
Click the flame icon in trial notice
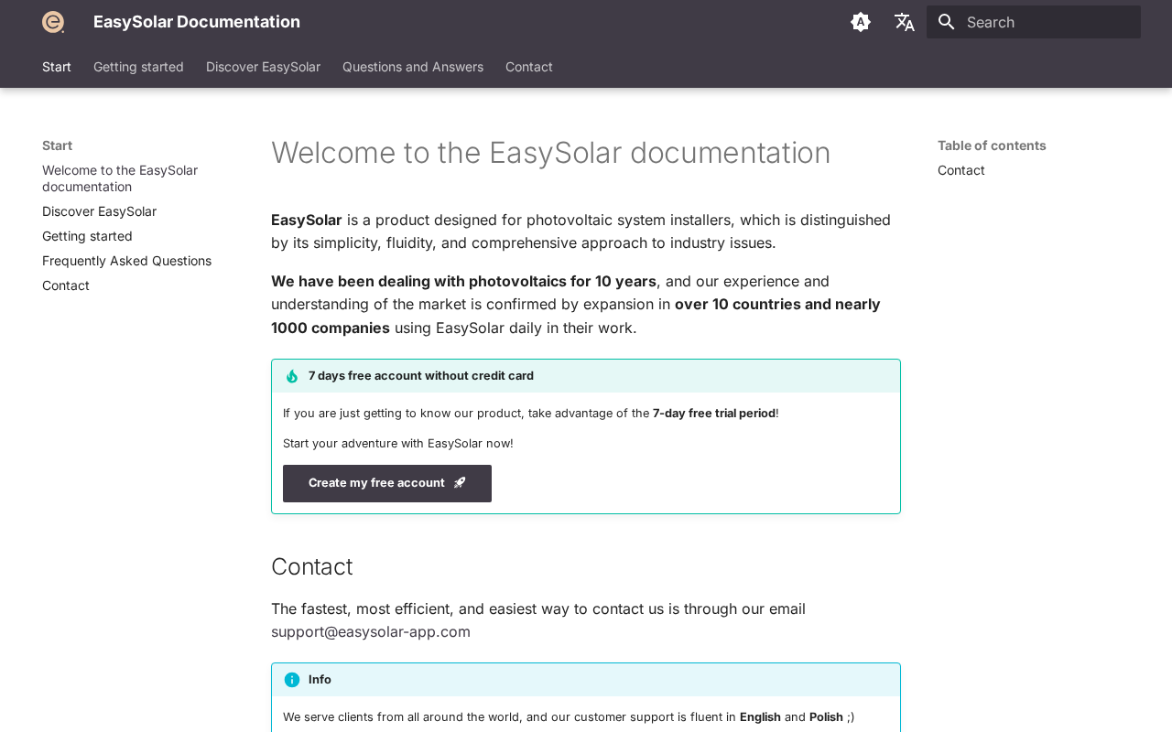pos(292,376)
